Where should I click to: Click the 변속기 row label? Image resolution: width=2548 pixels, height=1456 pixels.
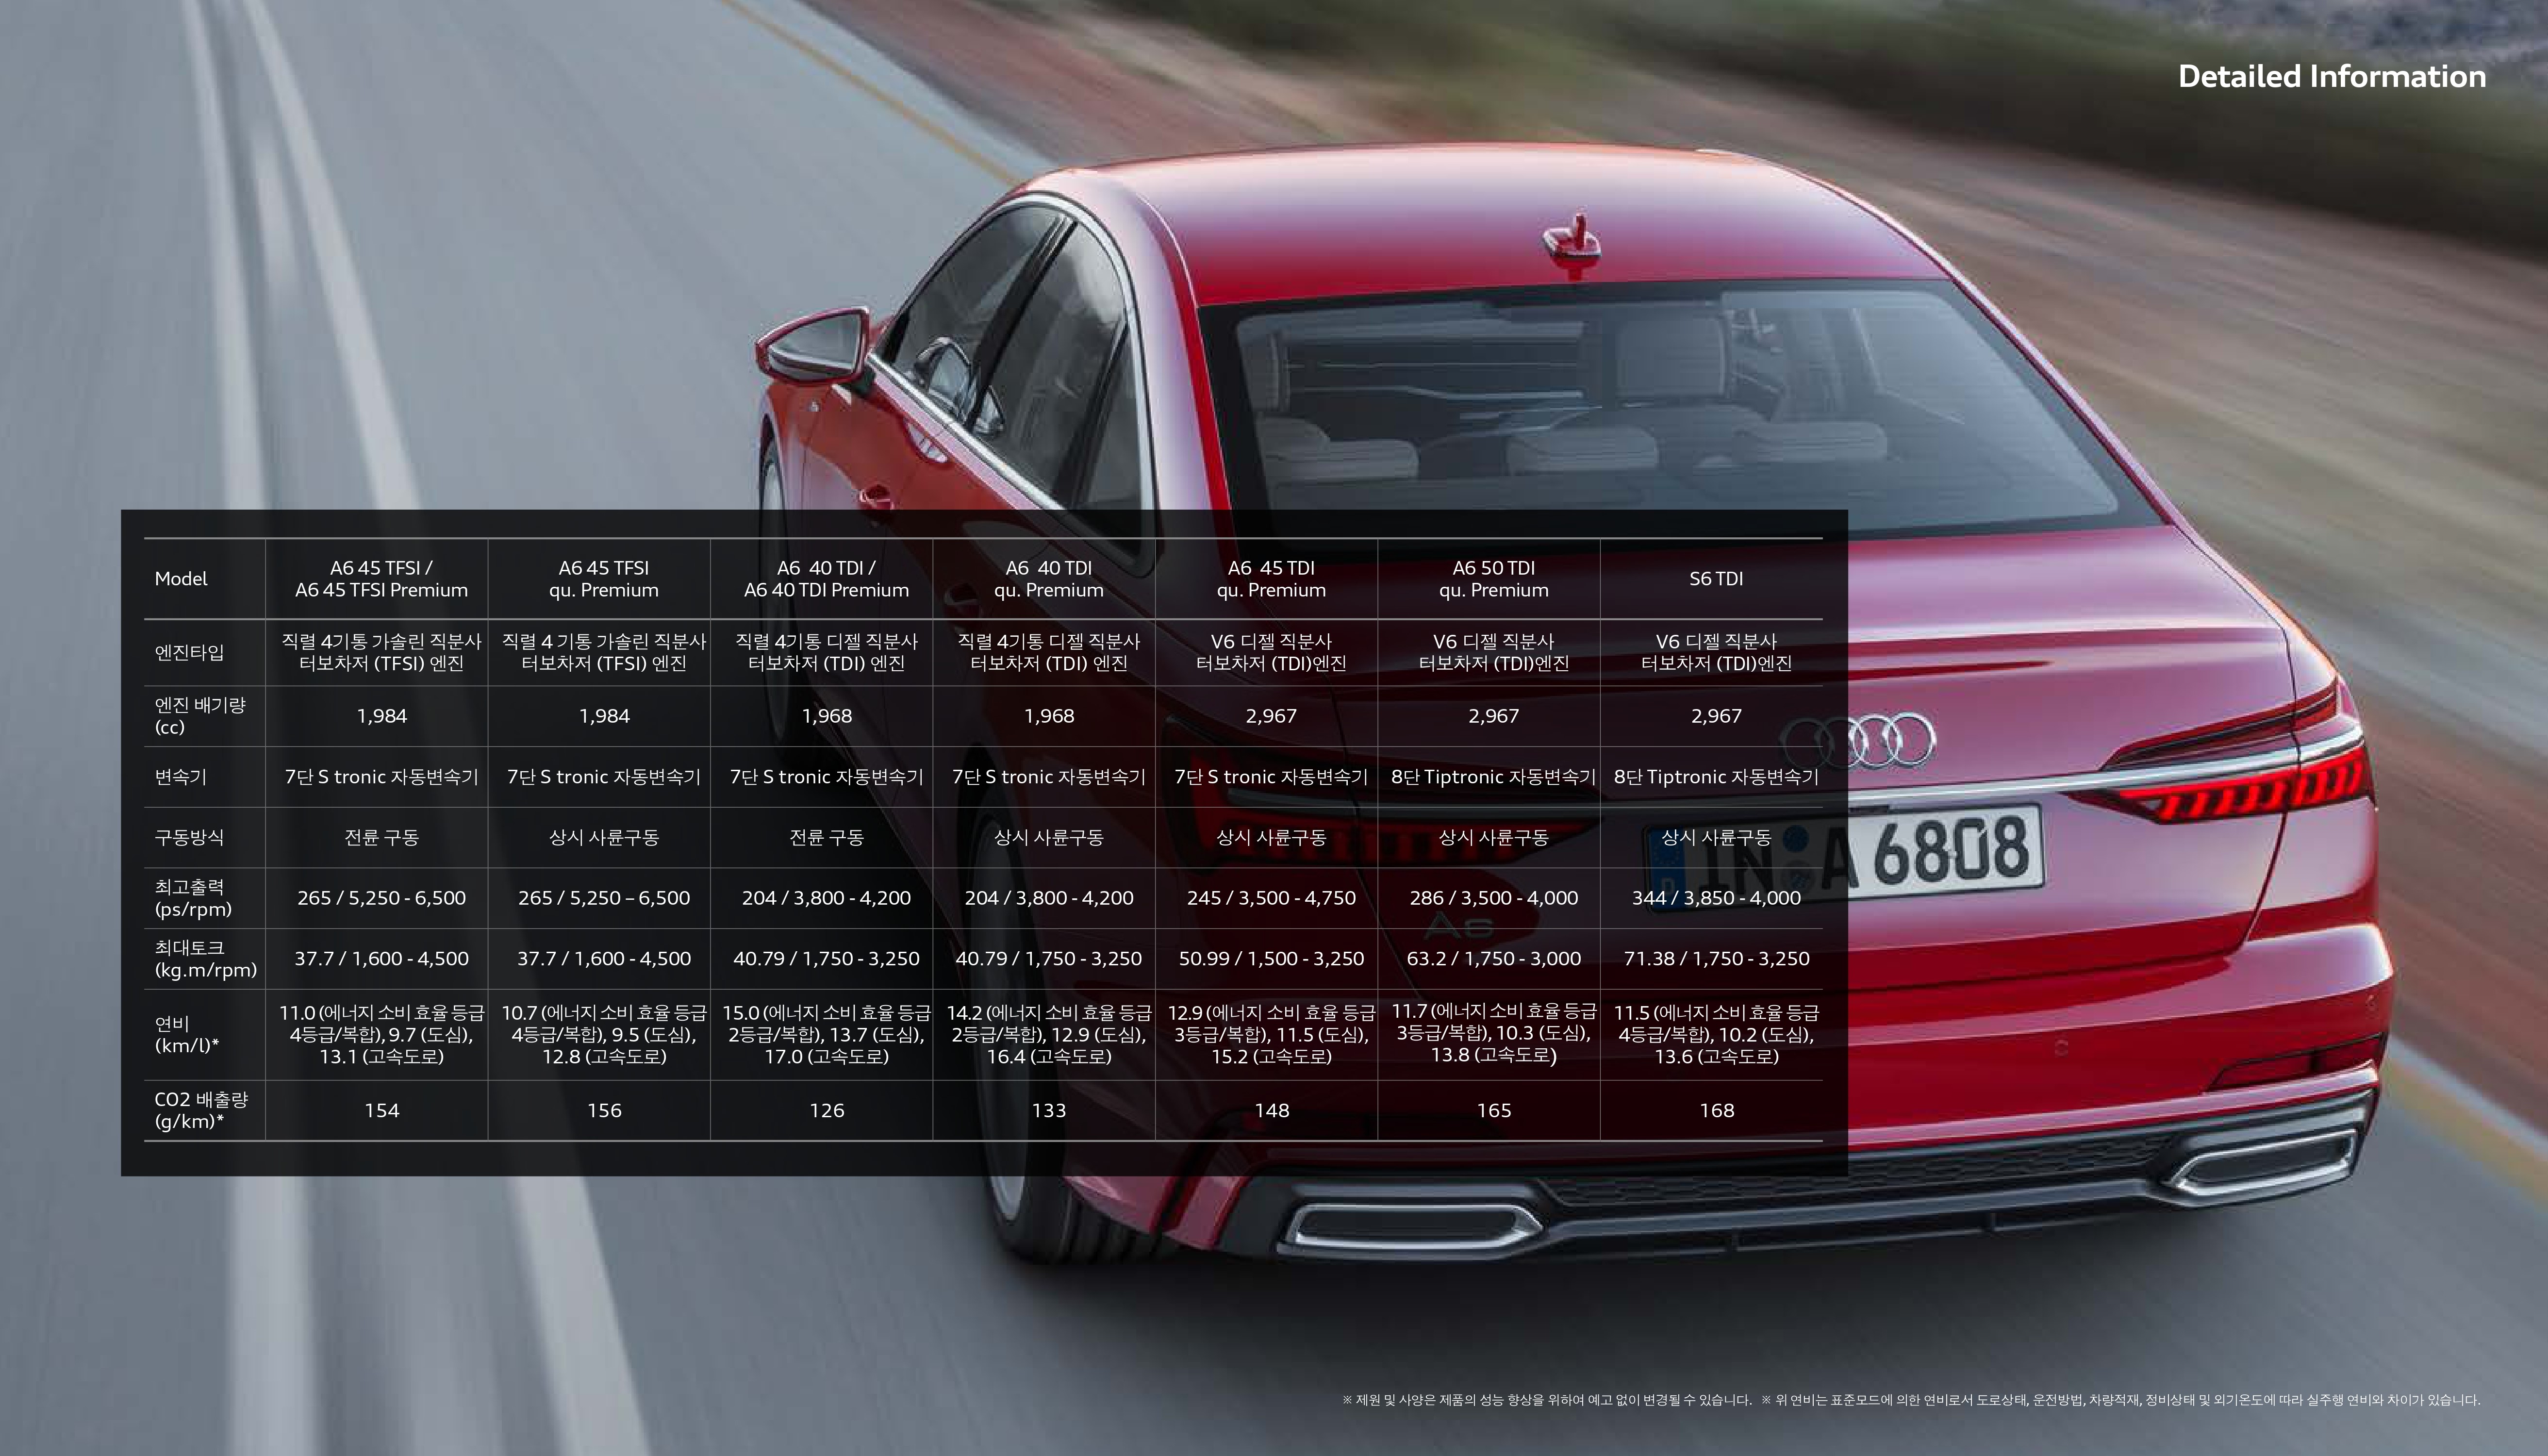pyautogui.click(x=180, y=777)
